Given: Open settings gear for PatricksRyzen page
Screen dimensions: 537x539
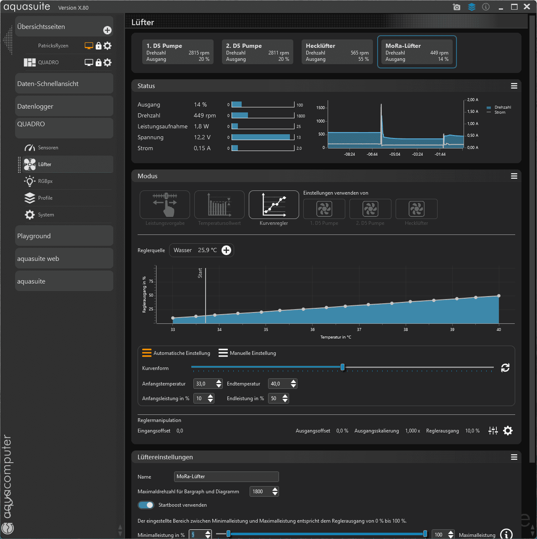Looking at the screenshot, I should (107, 46).
